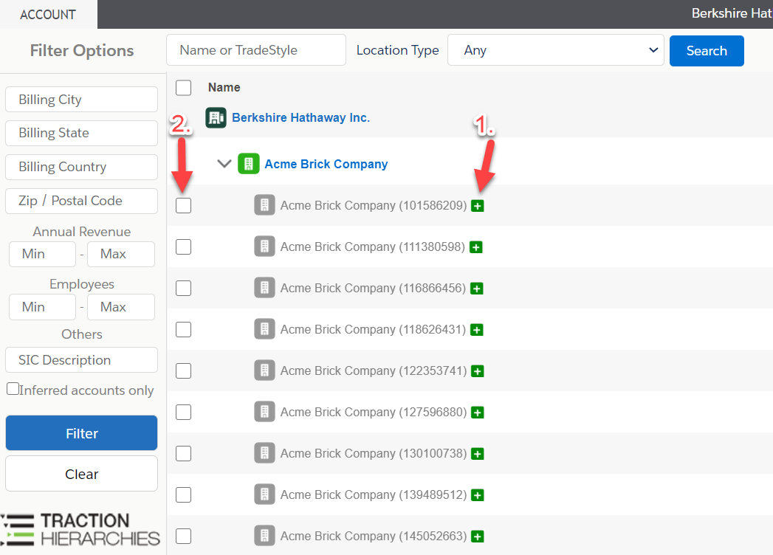The width and height of the screenshot is (773, 555).
Task: Click green plus icon beside Acme Brick Company (130100738)
Action: click(x=477, y=454)
